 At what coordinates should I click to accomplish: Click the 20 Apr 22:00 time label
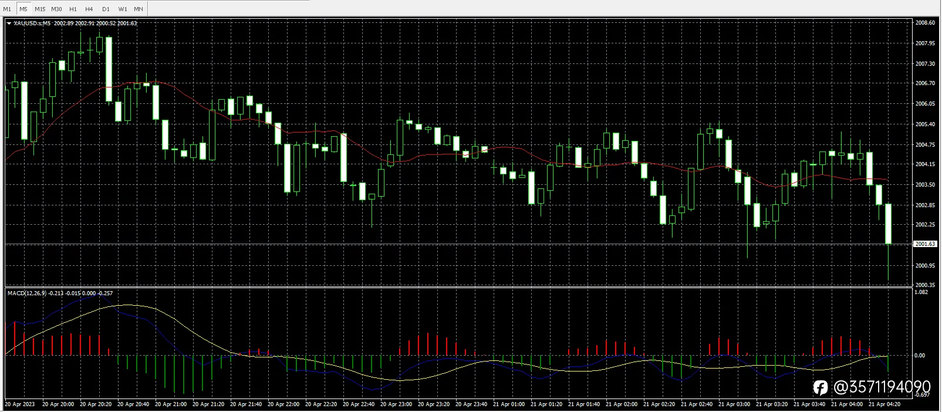click(x=283, y=404)
